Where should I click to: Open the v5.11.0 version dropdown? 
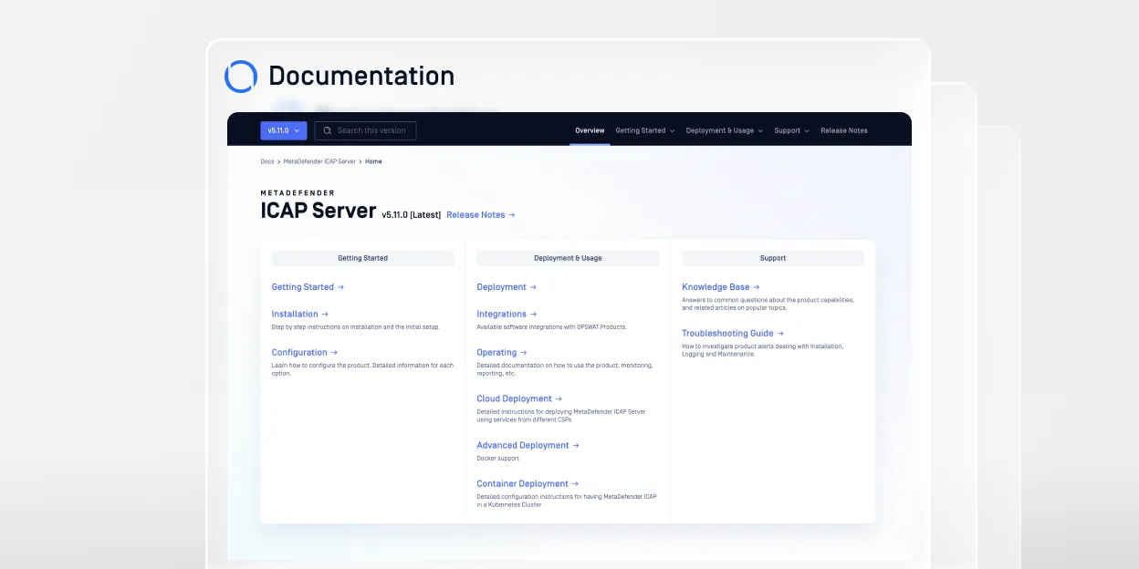[x=283, y=130]
